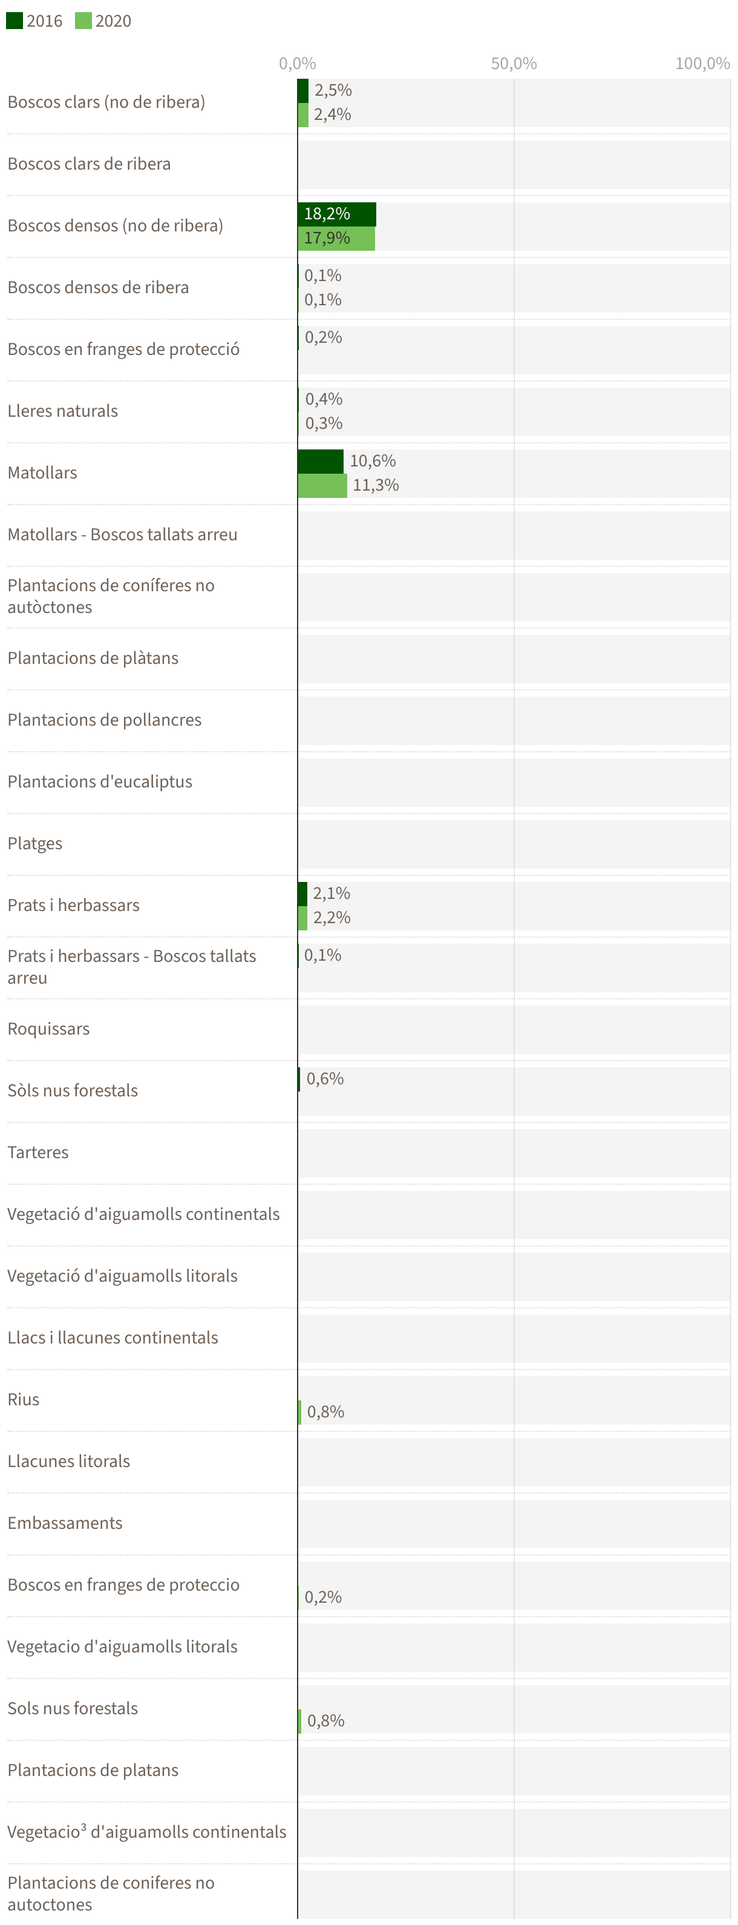This screenshot has width=738, height=1925.
Task: Click the Rius 0,8% value label
Action: pyautogui.click(x=325, y=1411)
